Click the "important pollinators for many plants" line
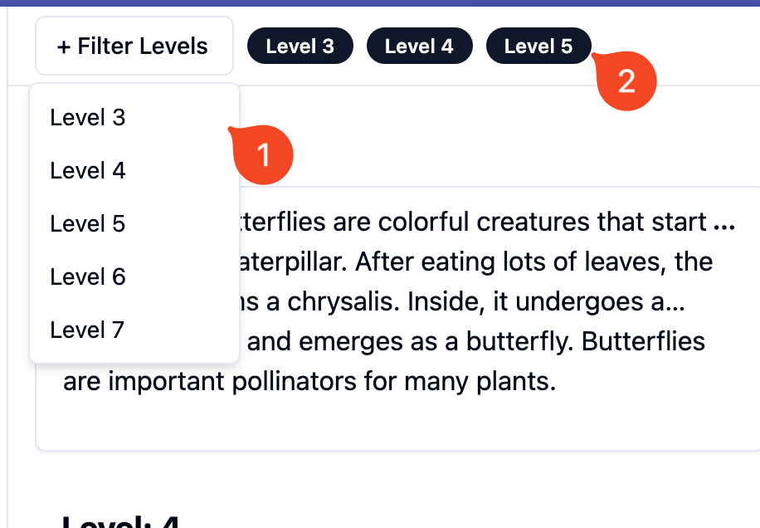The image size is (760, 528). tap(307, 382)
